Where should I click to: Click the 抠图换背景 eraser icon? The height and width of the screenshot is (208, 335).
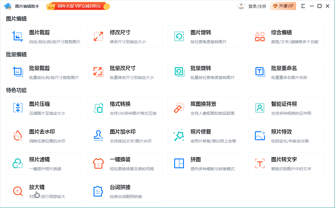click(x=179, y=108)
